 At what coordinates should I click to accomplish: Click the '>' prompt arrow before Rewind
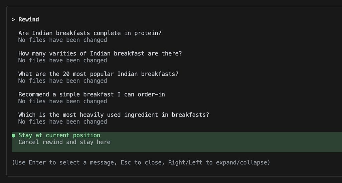[x=13, y=19]
